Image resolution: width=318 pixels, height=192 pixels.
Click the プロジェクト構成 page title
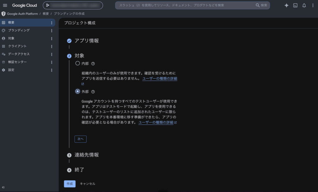coord(80,23)
